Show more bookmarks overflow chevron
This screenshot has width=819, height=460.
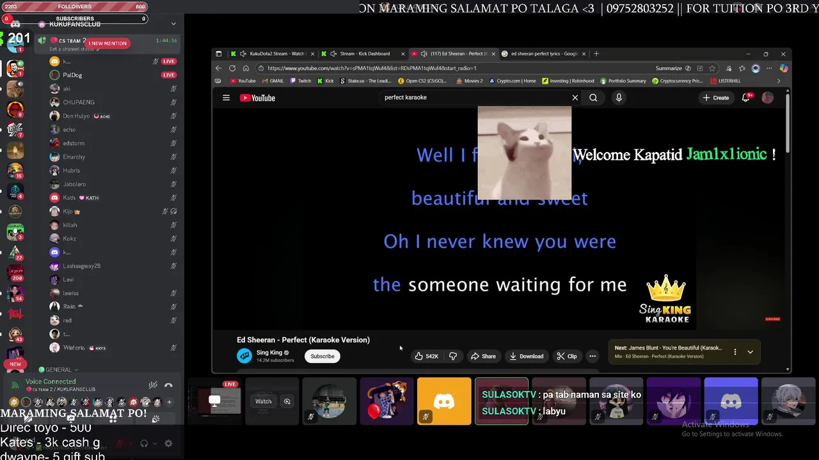778,81
